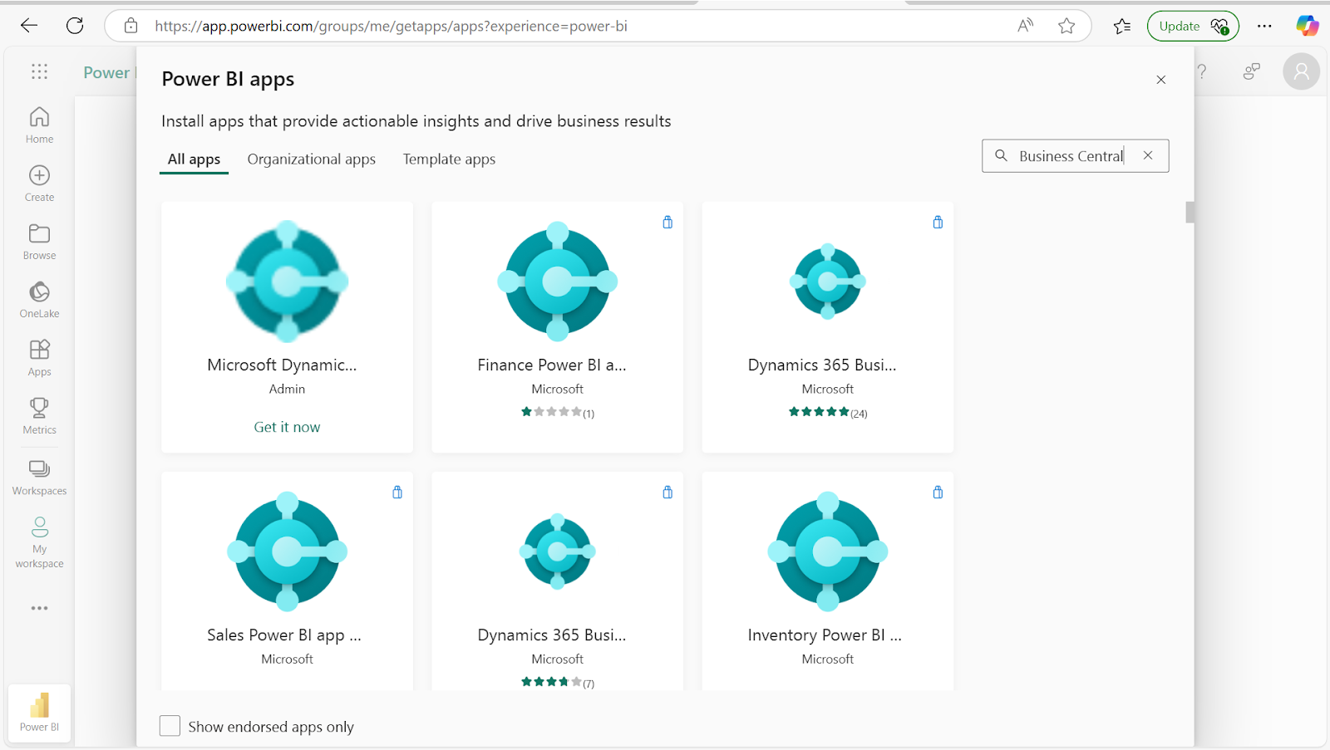Click the browser address bar URL
This screenshot has height=750, width=1330.
tap(391, 26)
